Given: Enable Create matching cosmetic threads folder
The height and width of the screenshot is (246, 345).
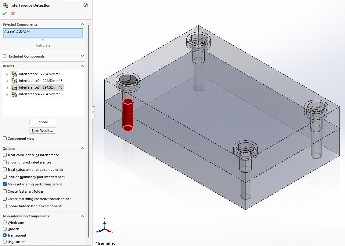Looking at the screenshot, I should [5, 199].
